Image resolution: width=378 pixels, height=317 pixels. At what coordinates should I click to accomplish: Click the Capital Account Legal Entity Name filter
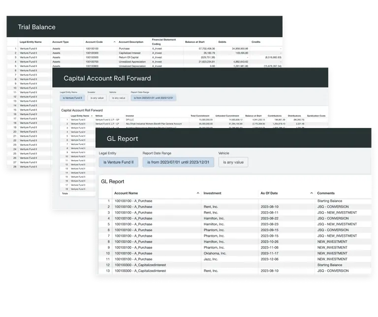point(71,98)
